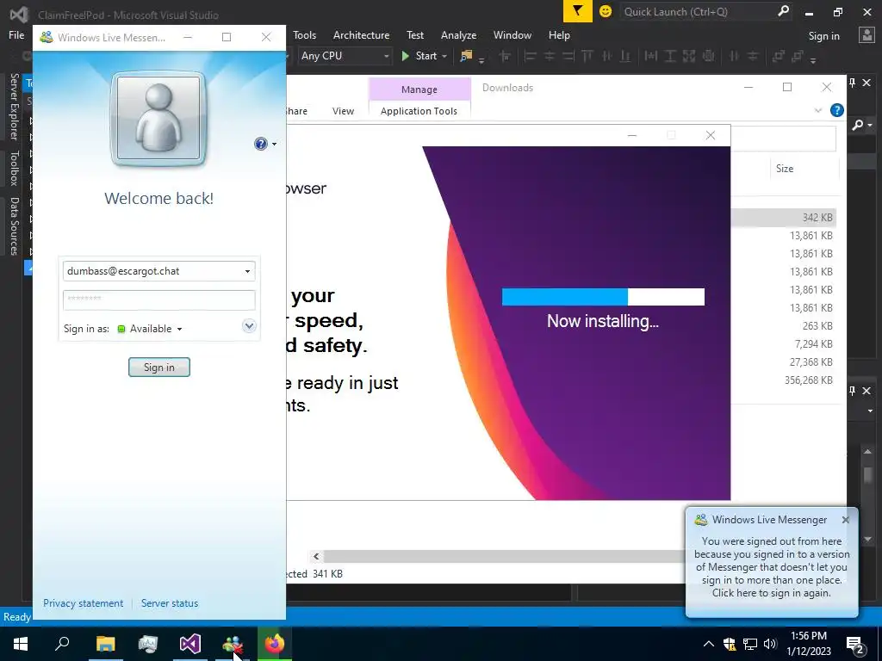Select the Application Tools tab in Explorer

419,111
